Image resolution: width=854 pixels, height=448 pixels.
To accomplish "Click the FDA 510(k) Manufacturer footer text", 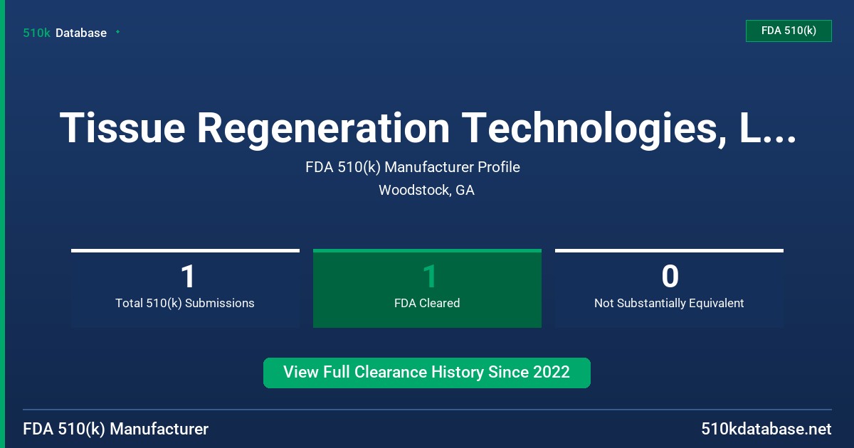I will click(116, 430).
